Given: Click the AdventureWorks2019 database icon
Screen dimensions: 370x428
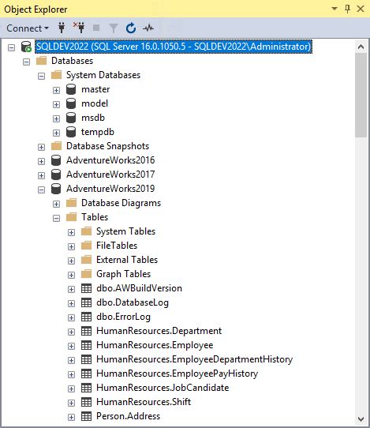Looking at the screenshot, I should (56, 189).
